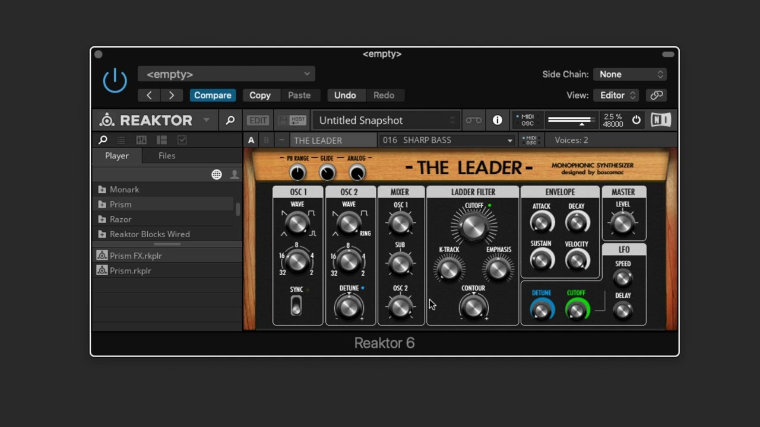Open the empty preset dropdown
This screenshot has width=760, height=427.
226,74
